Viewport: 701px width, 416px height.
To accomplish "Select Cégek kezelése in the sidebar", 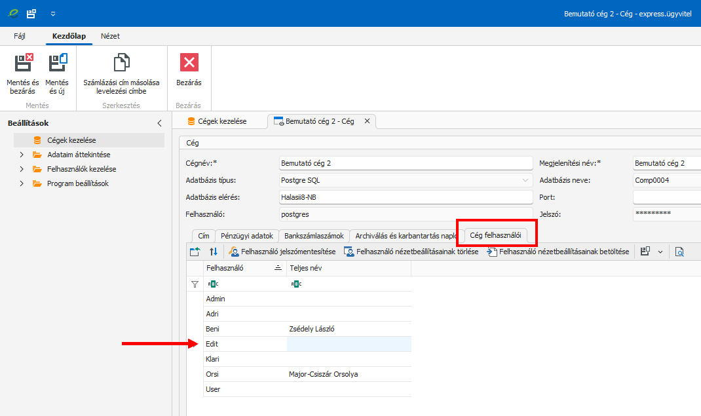I will (72, 140).
